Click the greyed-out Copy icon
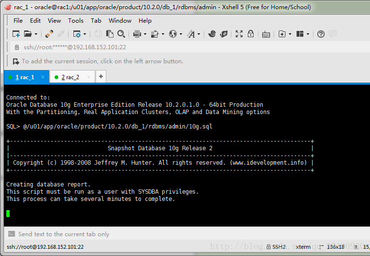Screen dimensions: 370x256 pyautogui.click(x=98, y=34)
